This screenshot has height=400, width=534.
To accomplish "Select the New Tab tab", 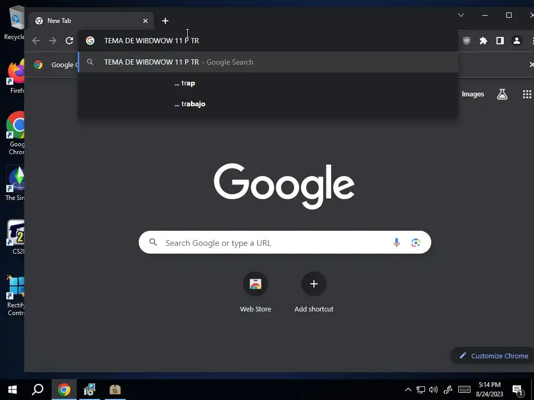I will [91, 21].
